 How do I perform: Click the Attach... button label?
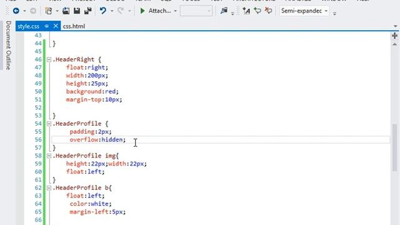pyautogui.click(x=160, y=11)
